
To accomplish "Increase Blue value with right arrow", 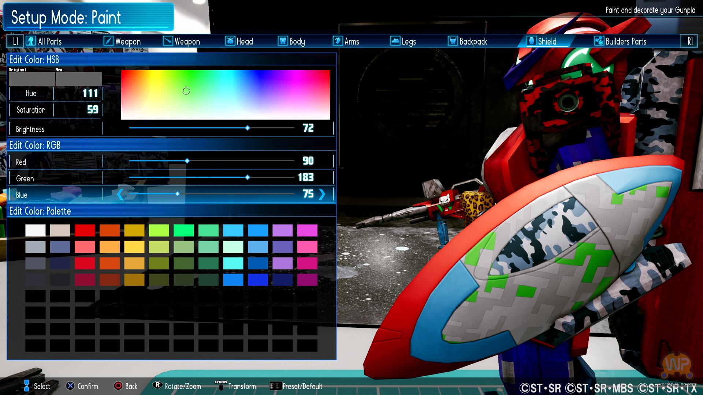I will 322,194.
